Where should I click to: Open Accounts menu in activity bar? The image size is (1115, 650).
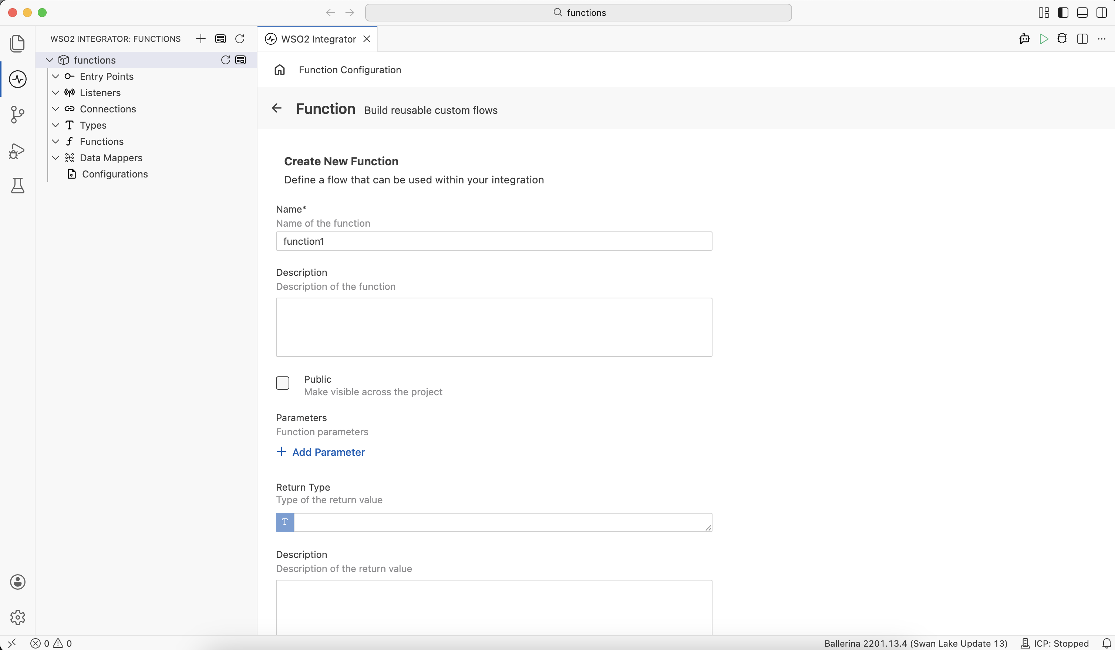pos(17,582)
